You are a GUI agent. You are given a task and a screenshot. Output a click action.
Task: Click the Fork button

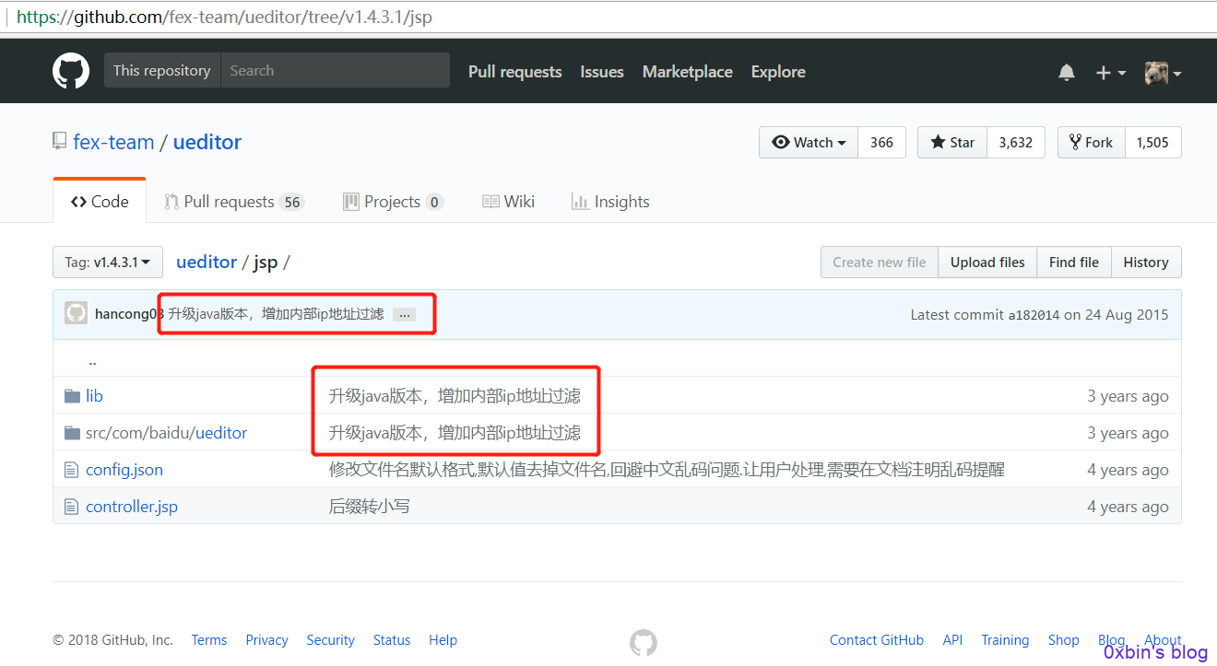(x=1092, y=142)
